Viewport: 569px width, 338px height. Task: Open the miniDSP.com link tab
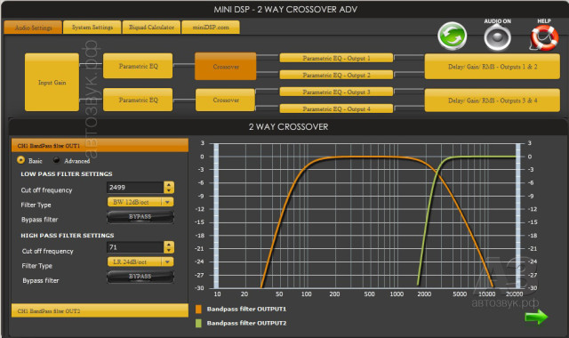211,28
